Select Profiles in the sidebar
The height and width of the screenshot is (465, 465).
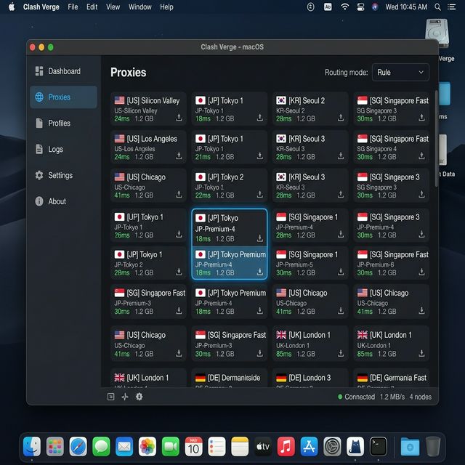(x=58, y=124)
